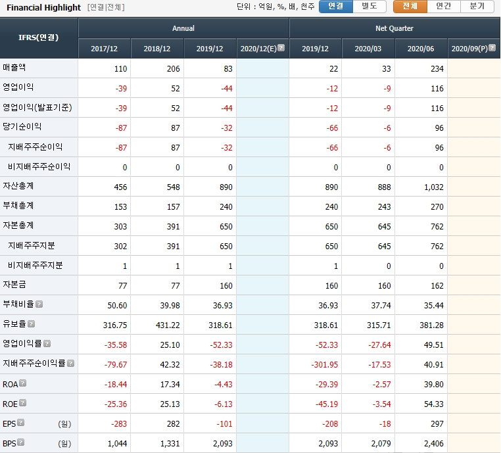Click the 2020/03 quarter column header
The height and width of the screenshot is (453, 501).
point(368,49)
